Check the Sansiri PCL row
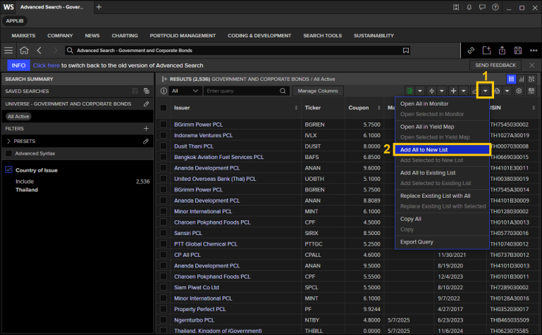 (164, 233)
